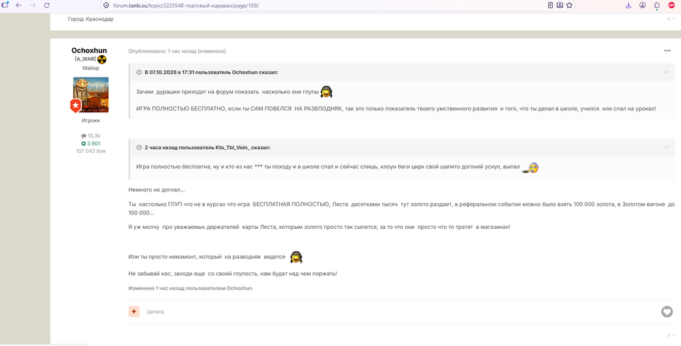
Task: Click 'Город: Краснодар' text
Action: [x=91, y=19]
